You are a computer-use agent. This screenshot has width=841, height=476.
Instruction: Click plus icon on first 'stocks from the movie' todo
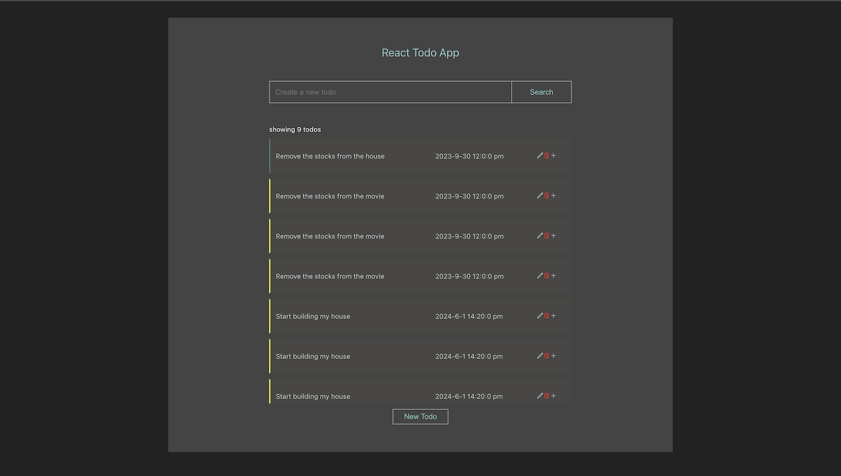tap(553, 196)
